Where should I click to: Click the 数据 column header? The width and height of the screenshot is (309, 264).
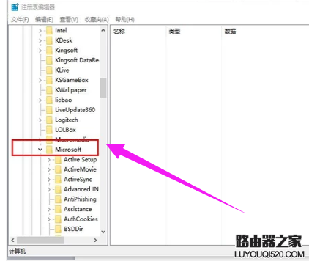(230, 32)
